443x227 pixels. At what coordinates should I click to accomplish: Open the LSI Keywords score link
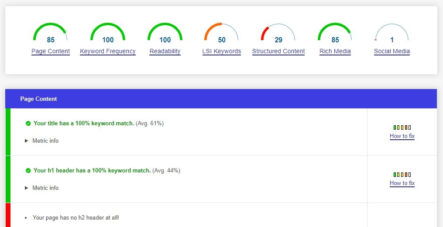tap(222, 51)
